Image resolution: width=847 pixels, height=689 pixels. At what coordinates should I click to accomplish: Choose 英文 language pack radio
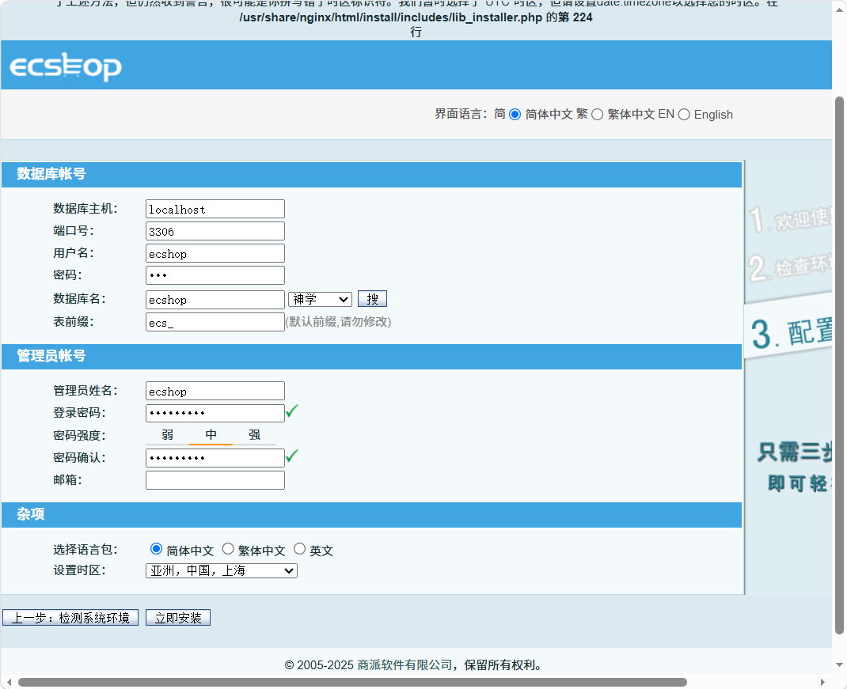299,549
